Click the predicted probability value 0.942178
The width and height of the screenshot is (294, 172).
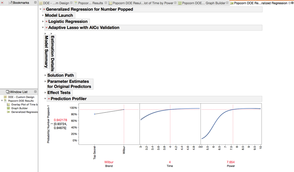(60, 120)
